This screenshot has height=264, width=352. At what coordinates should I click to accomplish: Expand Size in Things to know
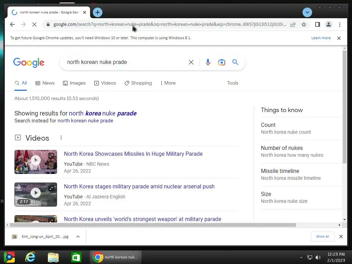[x=301, y=198]
